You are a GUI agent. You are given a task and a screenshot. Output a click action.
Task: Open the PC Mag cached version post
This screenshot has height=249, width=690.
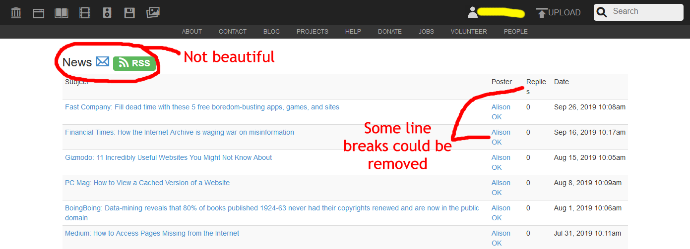coord(147,183)
